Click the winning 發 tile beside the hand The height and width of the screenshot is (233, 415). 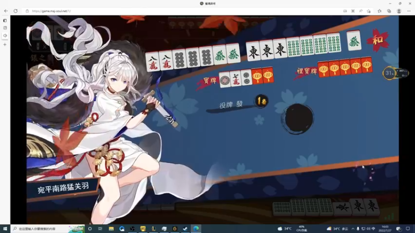(x=354, y=41)
